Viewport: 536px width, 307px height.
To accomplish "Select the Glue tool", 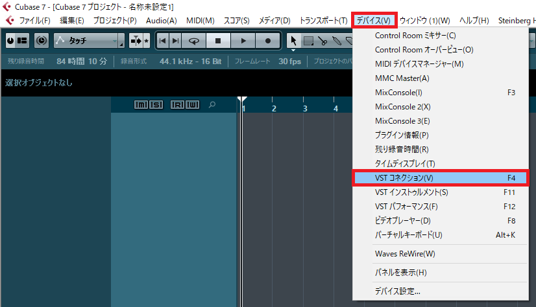I will coord(337,41).
